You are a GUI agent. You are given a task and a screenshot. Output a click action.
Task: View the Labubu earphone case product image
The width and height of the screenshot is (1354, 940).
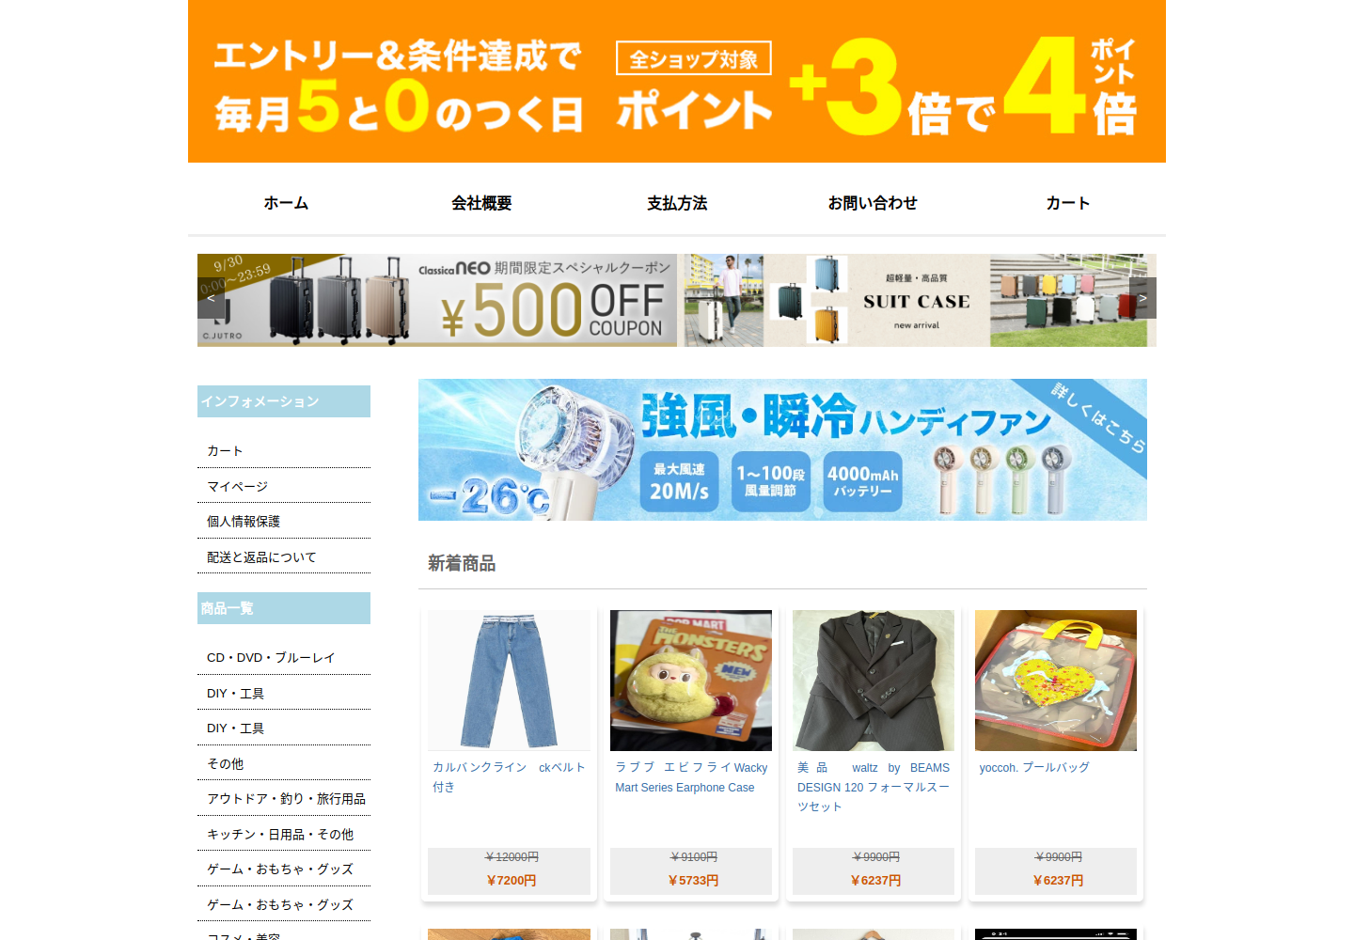tap(691, 681)
